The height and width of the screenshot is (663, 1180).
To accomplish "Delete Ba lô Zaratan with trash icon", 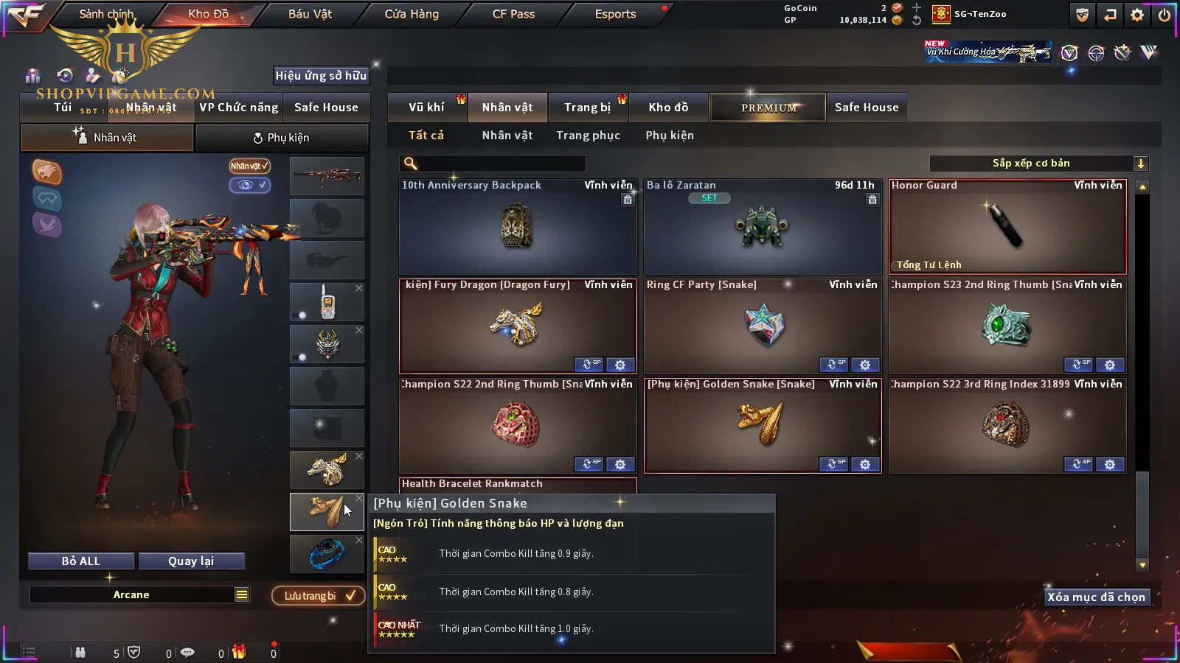I will 872,200.
